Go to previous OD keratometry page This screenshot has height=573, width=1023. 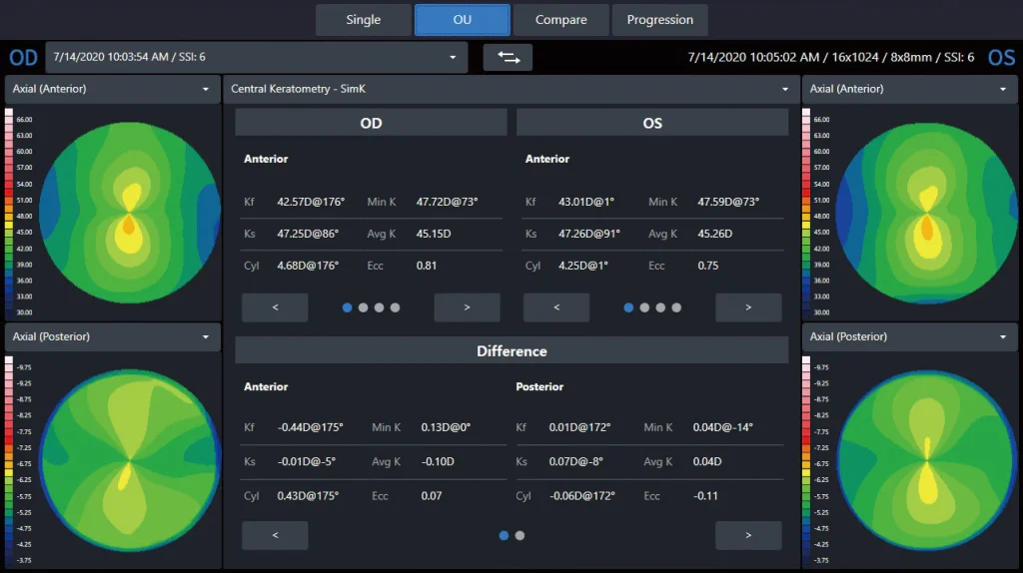tap(275, 307)
